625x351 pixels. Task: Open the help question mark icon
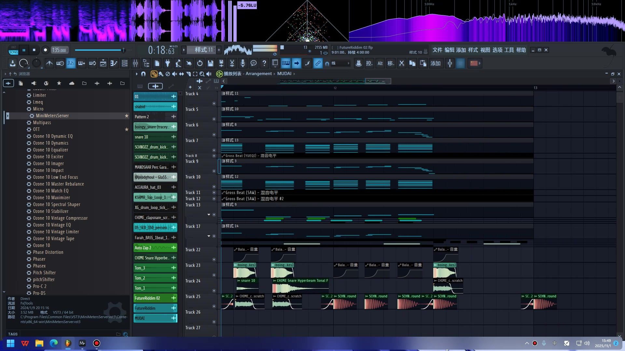pyautogui.click(x=264, y=63)
